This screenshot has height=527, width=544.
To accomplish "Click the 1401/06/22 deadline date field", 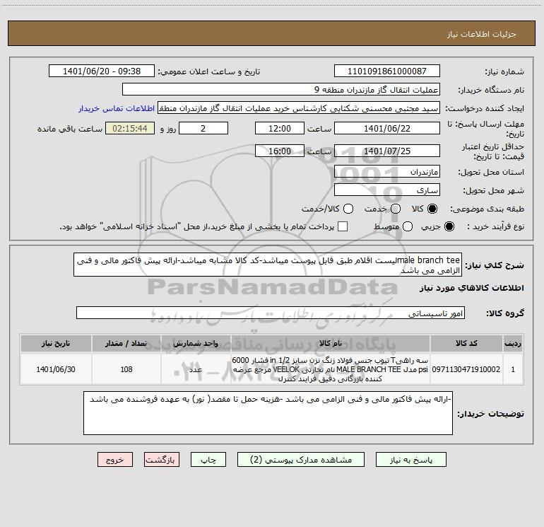I will pos(387,128).
